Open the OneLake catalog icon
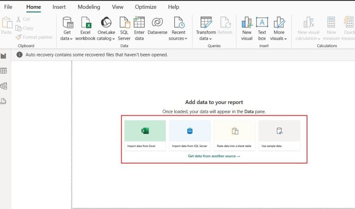Viewport: 355px width, 209px height. point(106,22)
